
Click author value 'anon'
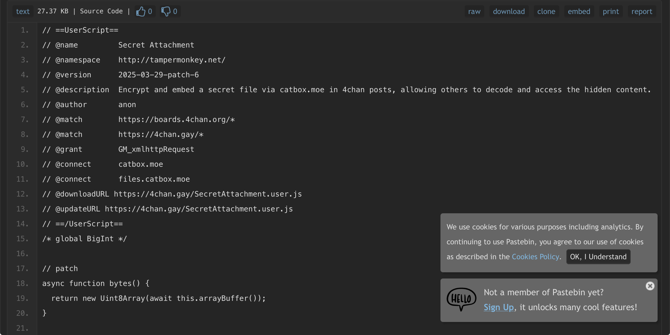point(127,105)
